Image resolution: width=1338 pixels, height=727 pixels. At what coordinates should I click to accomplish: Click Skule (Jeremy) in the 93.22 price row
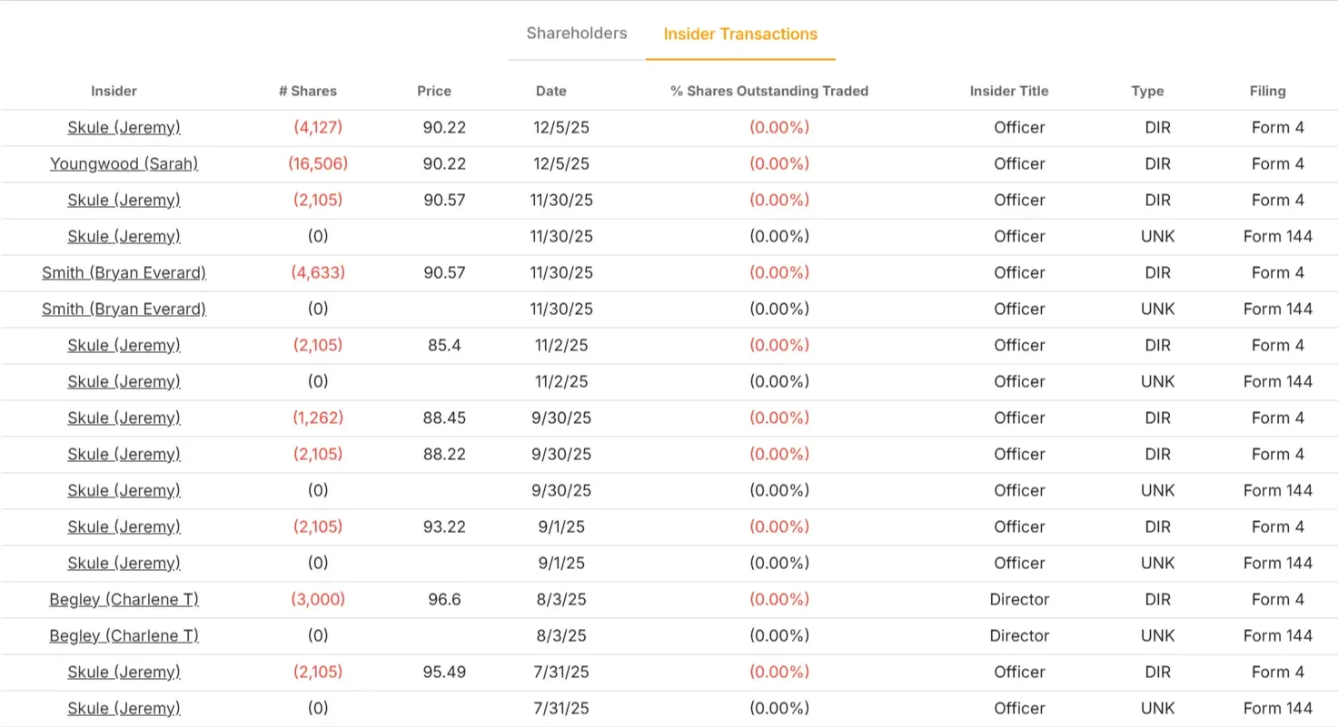(x=124, y=527)
